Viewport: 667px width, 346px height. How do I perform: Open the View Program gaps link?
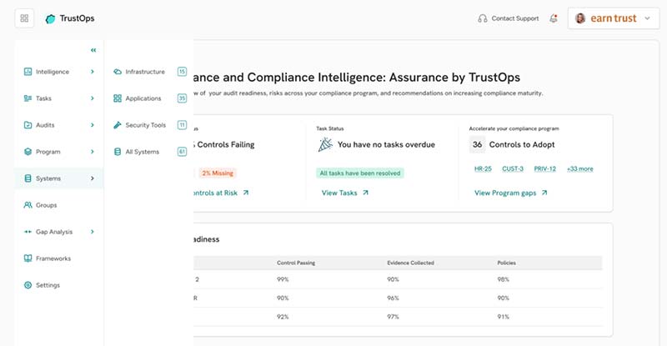[x=505, y=193]
